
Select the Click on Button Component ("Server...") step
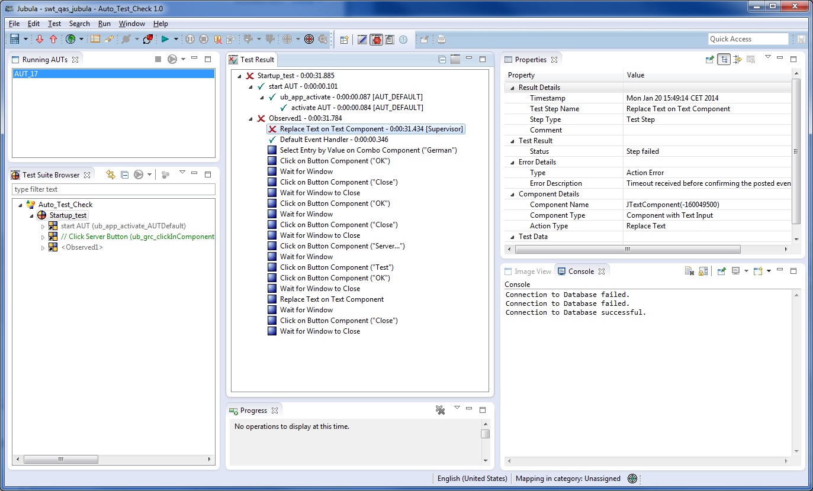336,246
